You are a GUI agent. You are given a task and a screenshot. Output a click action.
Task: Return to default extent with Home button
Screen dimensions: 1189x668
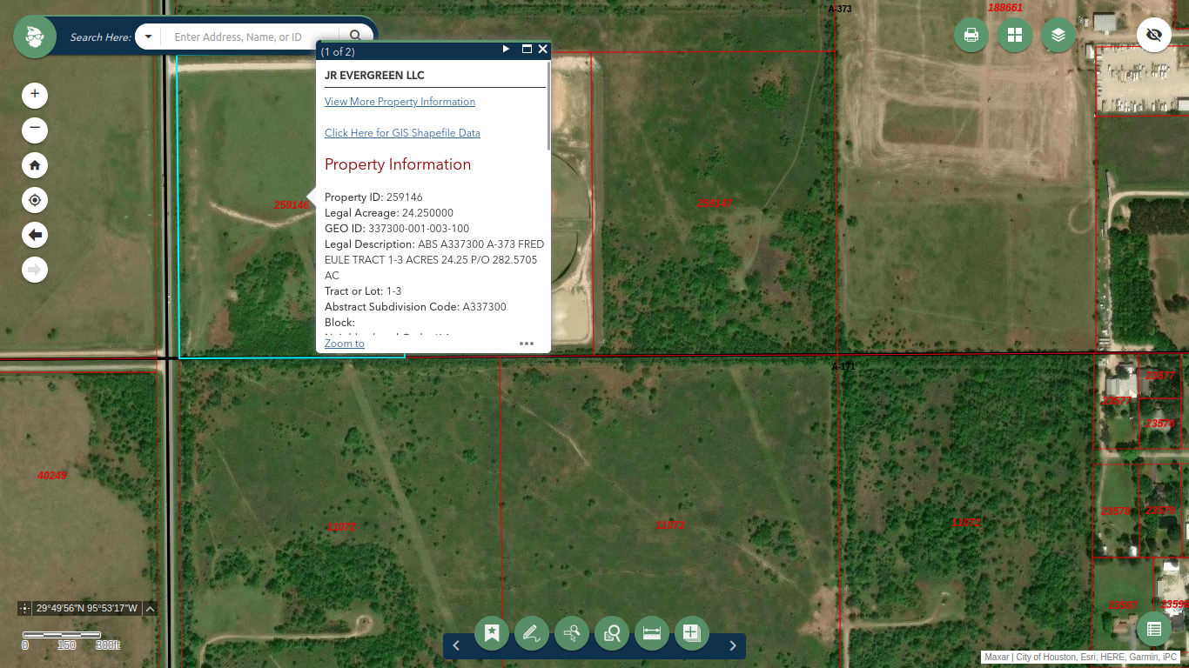(35, 165)
